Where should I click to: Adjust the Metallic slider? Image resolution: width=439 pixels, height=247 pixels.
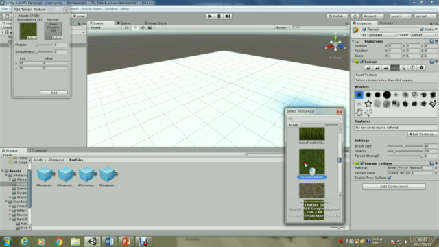[x=44, y=45]
